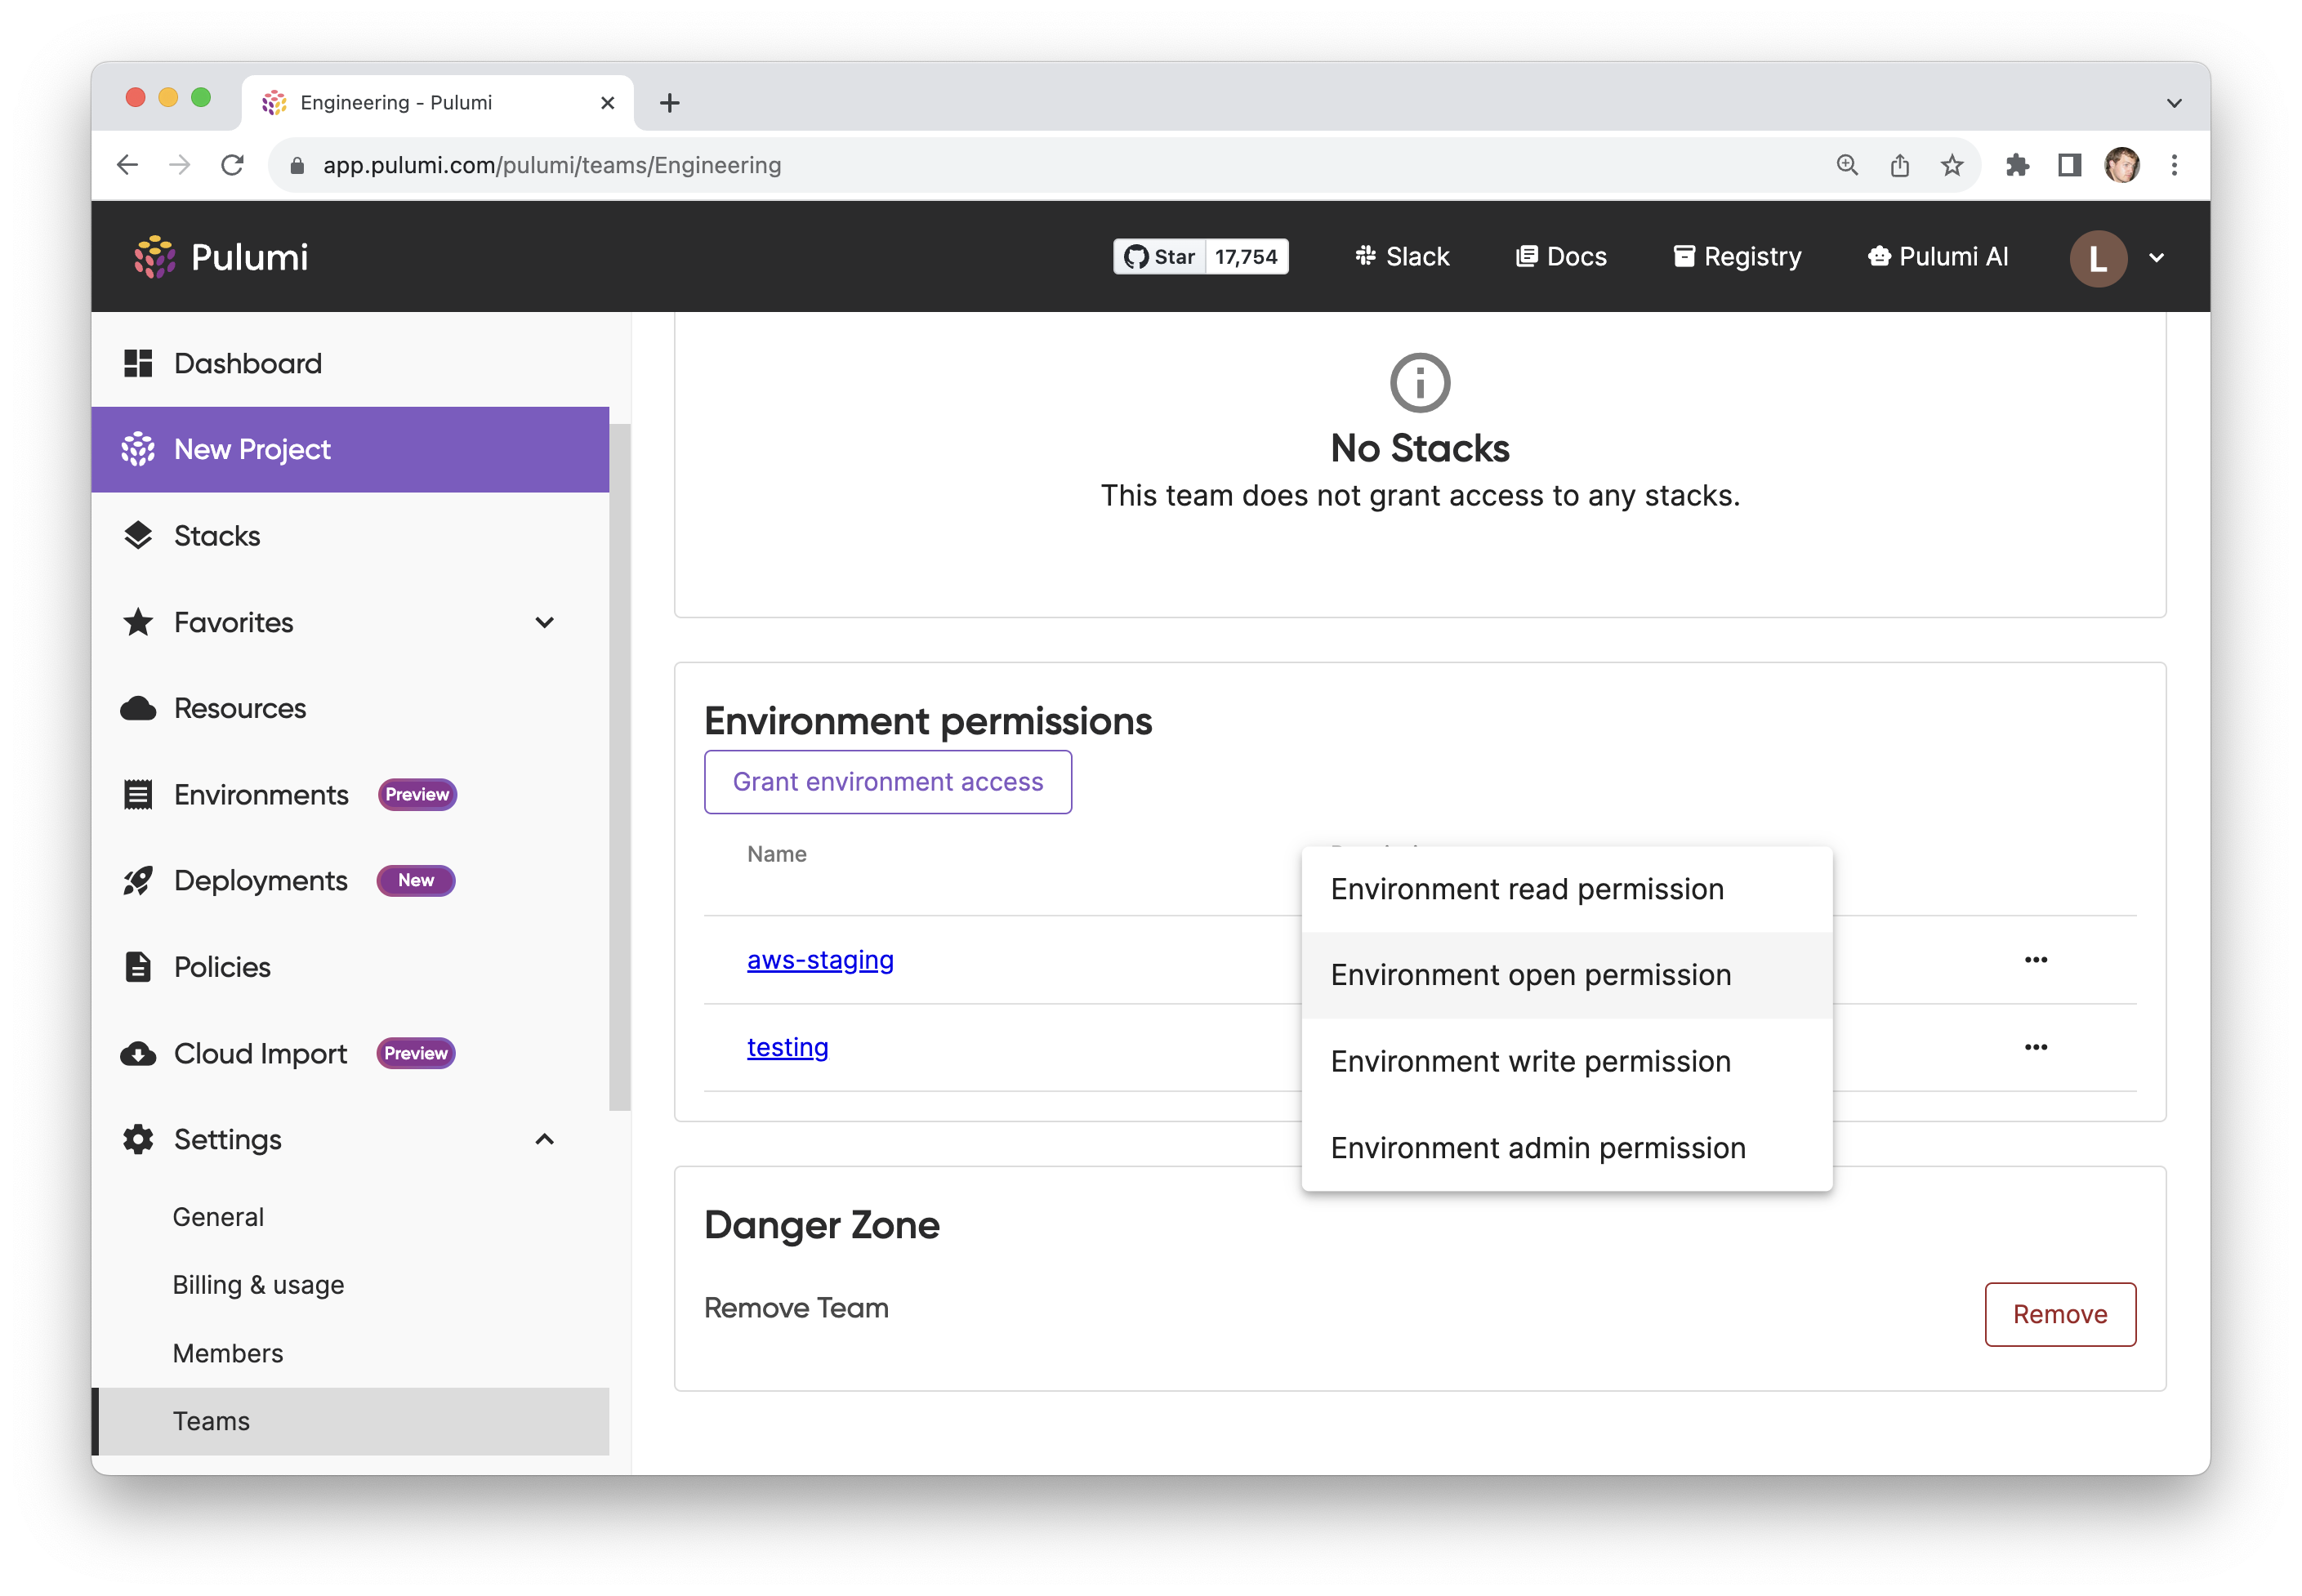Click the Chrome profile picture

pos(2122,165)
